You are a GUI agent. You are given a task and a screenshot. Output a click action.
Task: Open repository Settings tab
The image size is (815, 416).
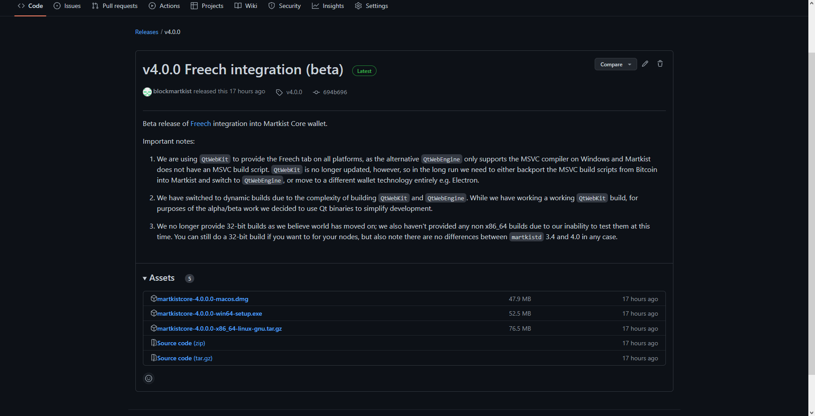371,6
